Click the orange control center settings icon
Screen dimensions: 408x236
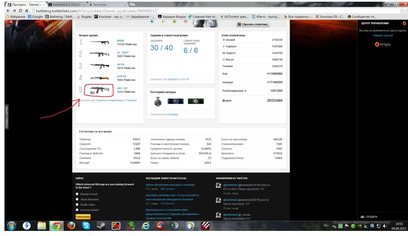(404, 23)
